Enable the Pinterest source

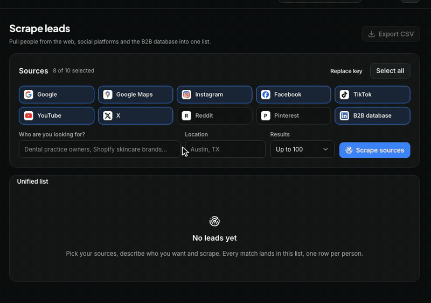293,116
